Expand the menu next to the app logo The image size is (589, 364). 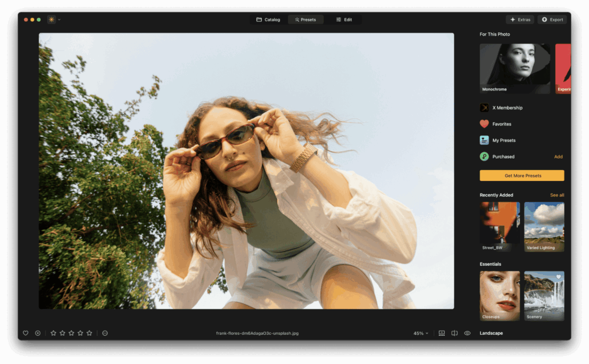(60, 19)
